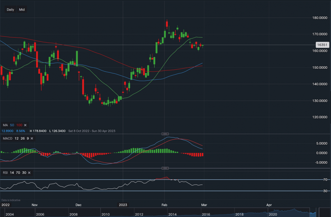Click the RSI indicator label
Image resolution: width=331 pixels, height=217 pixels.
(5, 173)
